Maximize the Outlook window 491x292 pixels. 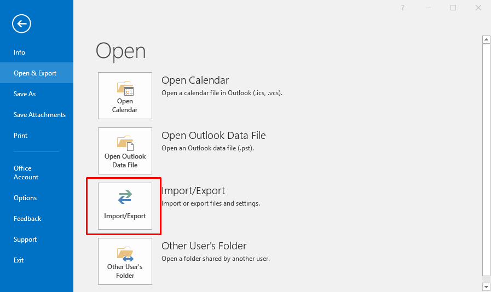pos(453,8)
